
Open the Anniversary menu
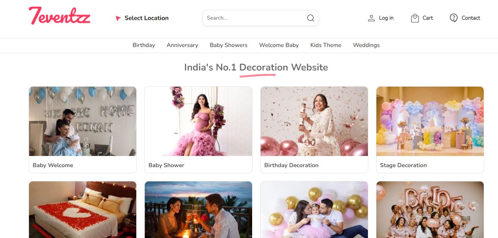[x=182, y=45]
